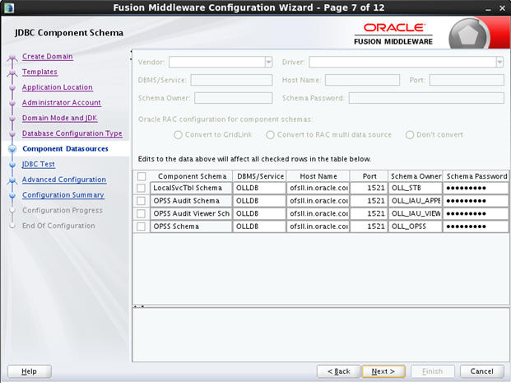Click the Oracle pentagon logo graphic
The width and height of the screenshot is (511, 383).
[x=468, y=35]
